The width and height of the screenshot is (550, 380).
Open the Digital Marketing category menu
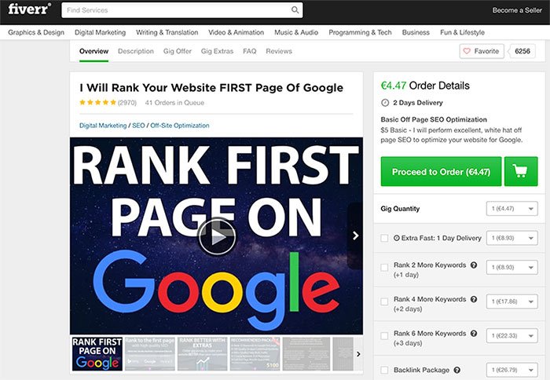coord(100,32)
